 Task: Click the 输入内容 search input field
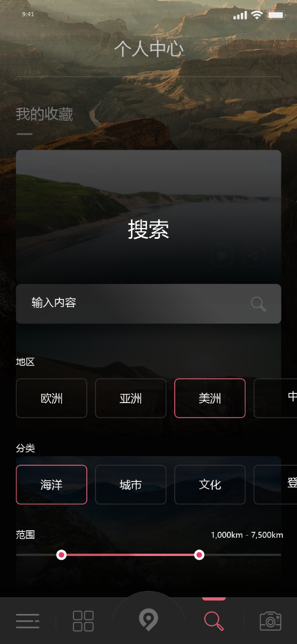(148, 304)
